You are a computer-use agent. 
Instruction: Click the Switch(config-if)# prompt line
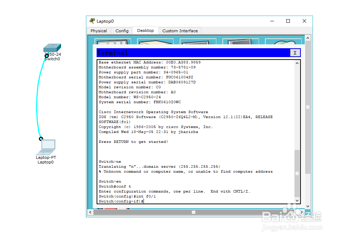pyautogui.click(x=121, y=201)
